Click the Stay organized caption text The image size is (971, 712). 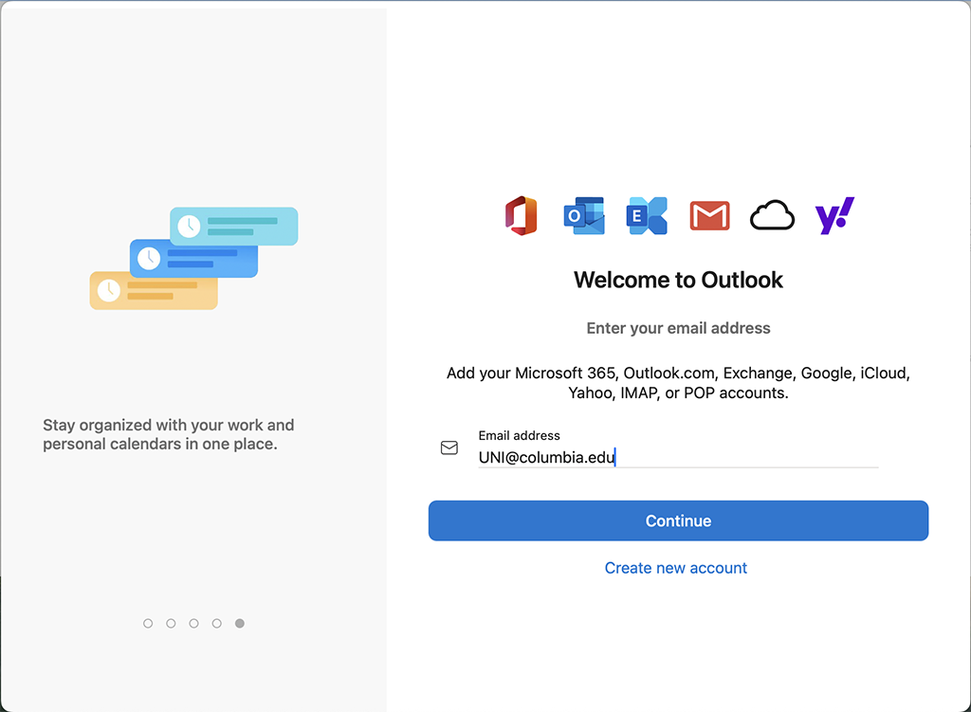[x=168, y=434]
